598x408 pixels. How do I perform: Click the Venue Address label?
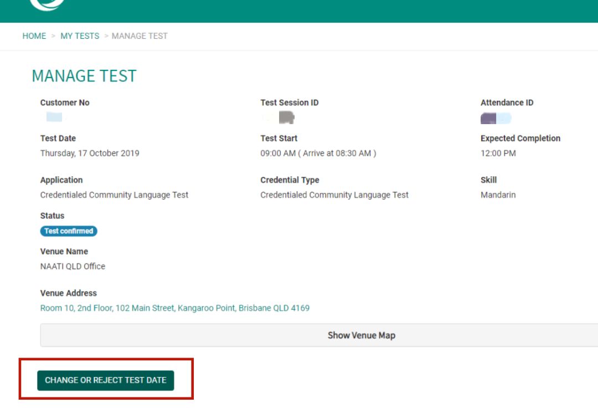[68, 293]
